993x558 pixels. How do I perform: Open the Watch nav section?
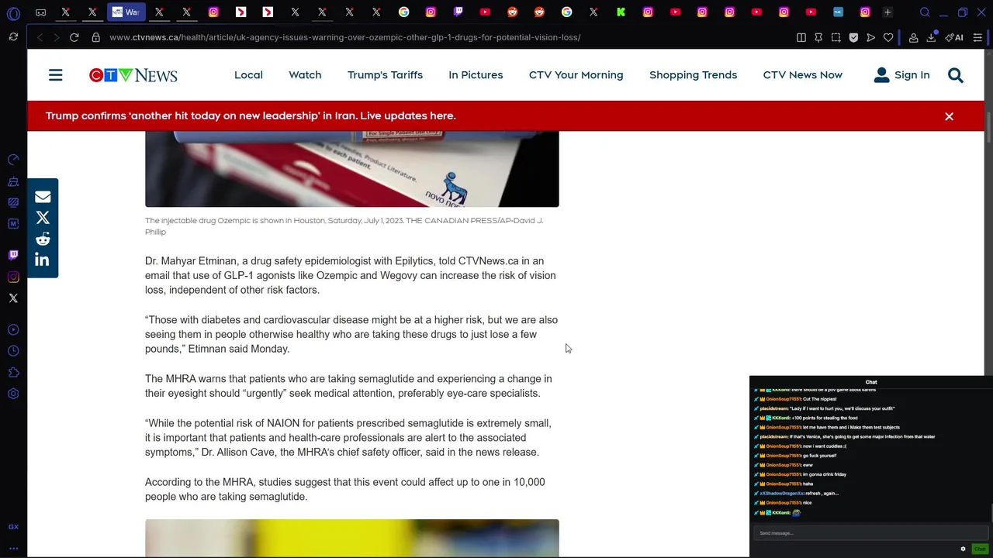(305, 75)
